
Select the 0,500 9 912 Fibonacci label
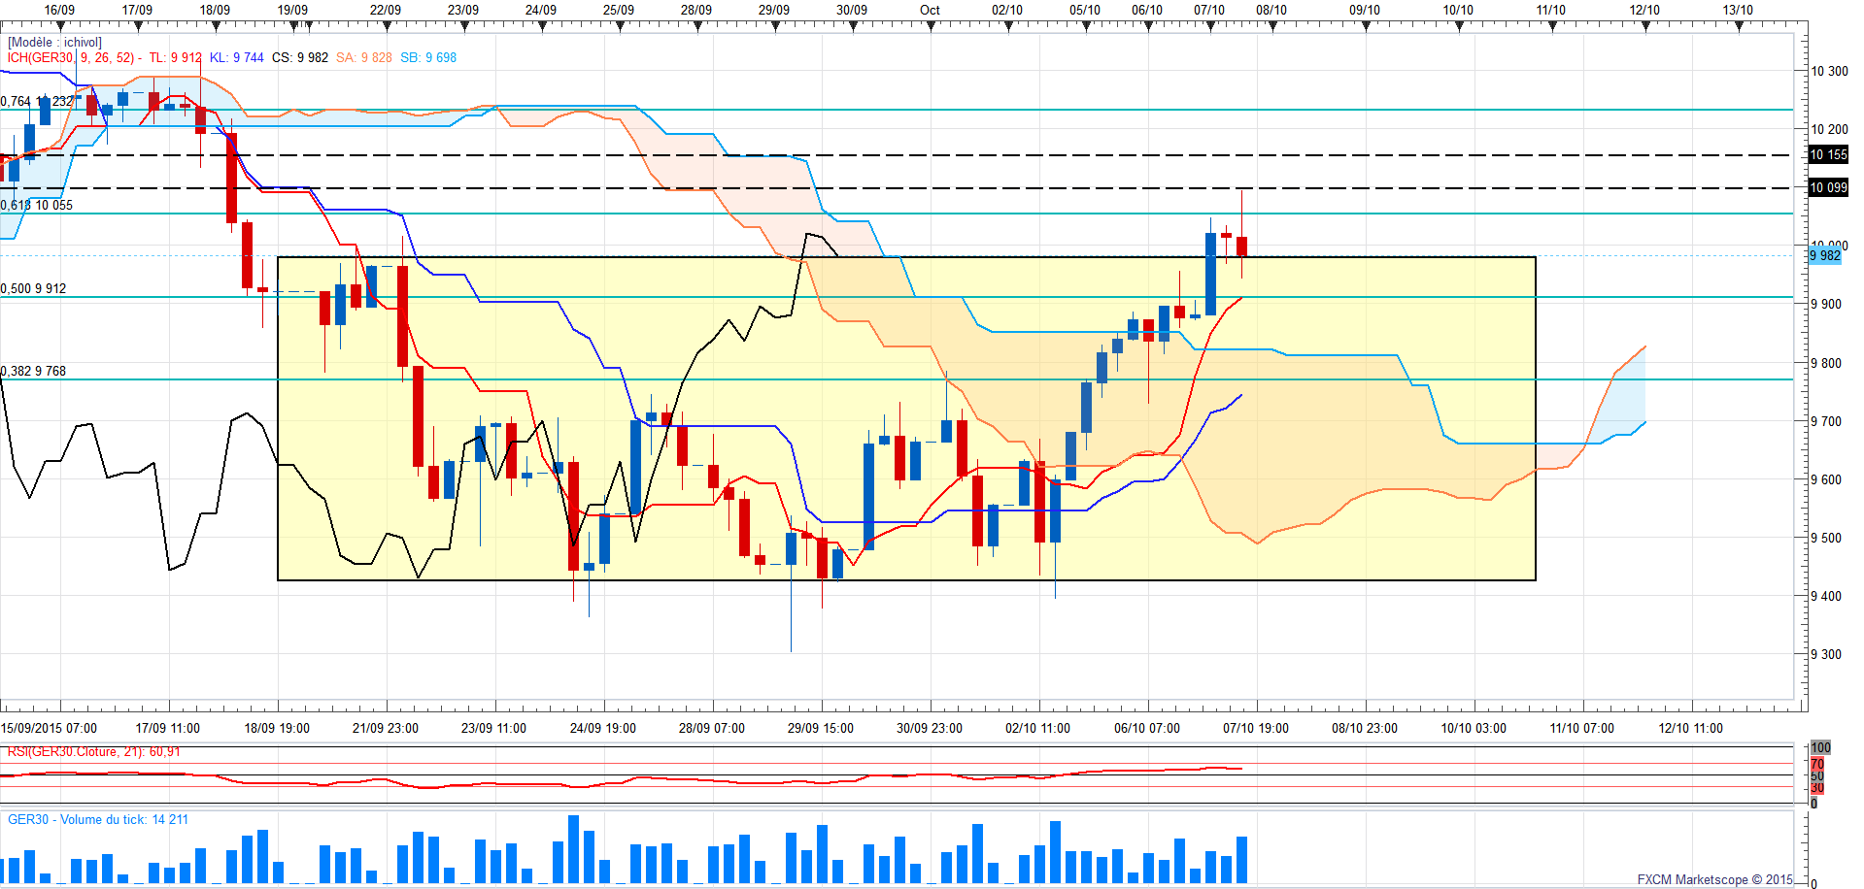point(34,288)
